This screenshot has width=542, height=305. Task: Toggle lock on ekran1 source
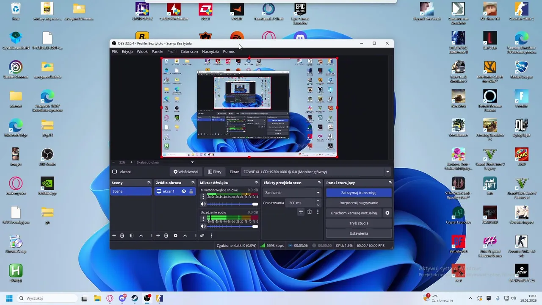(x=191, y=191)
